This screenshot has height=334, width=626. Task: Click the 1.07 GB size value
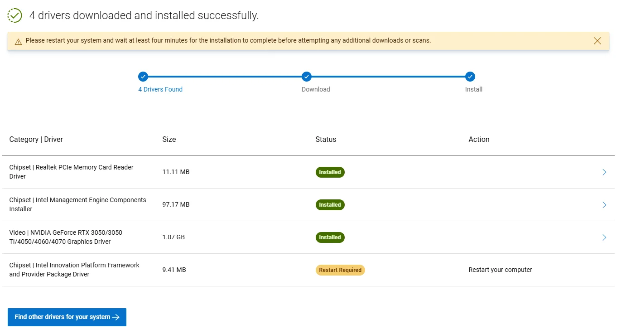(173, 237)
